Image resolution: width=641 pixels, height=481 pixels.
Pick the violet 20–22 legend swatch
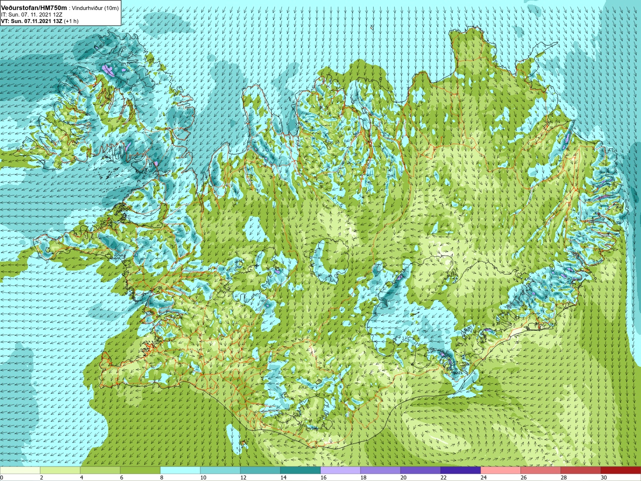point(421,470)
